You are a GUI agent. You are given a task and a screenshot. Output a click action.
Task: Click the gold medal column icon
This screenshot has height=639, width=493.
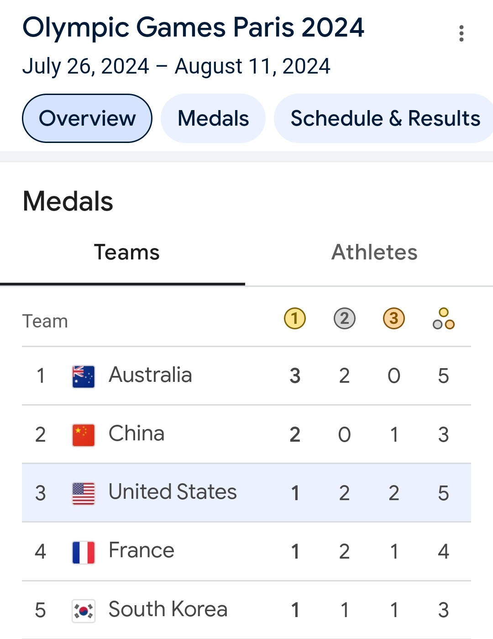click(x=295, y=318)
